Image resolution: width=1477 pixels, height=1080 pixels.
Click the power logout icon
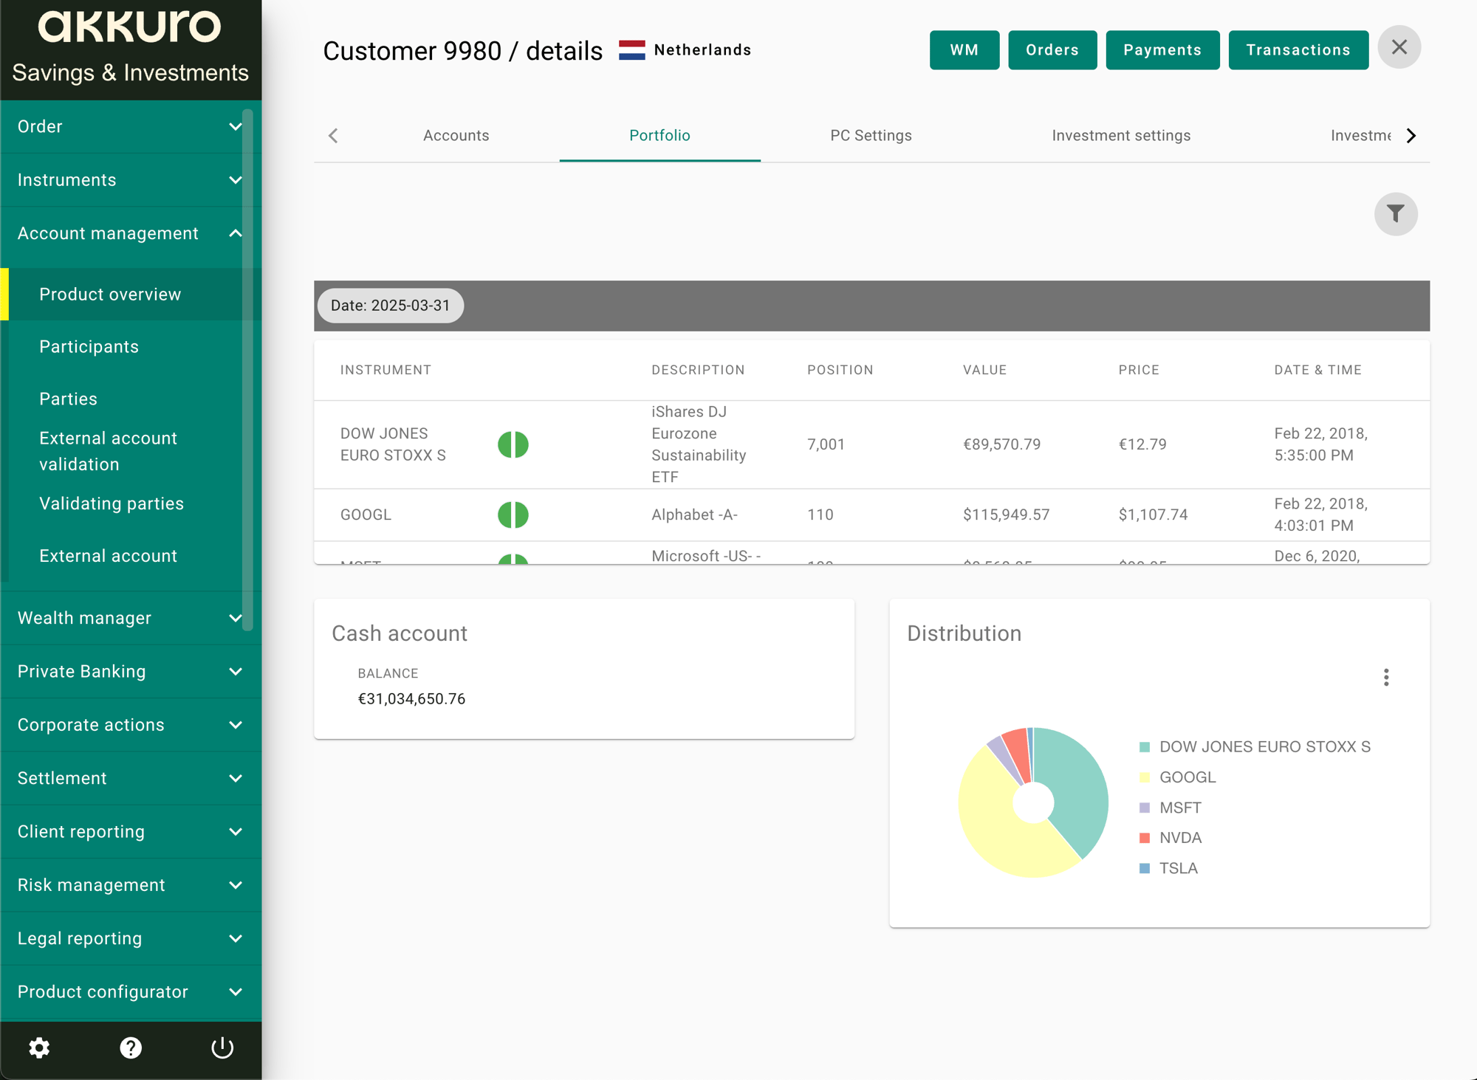222,1048
